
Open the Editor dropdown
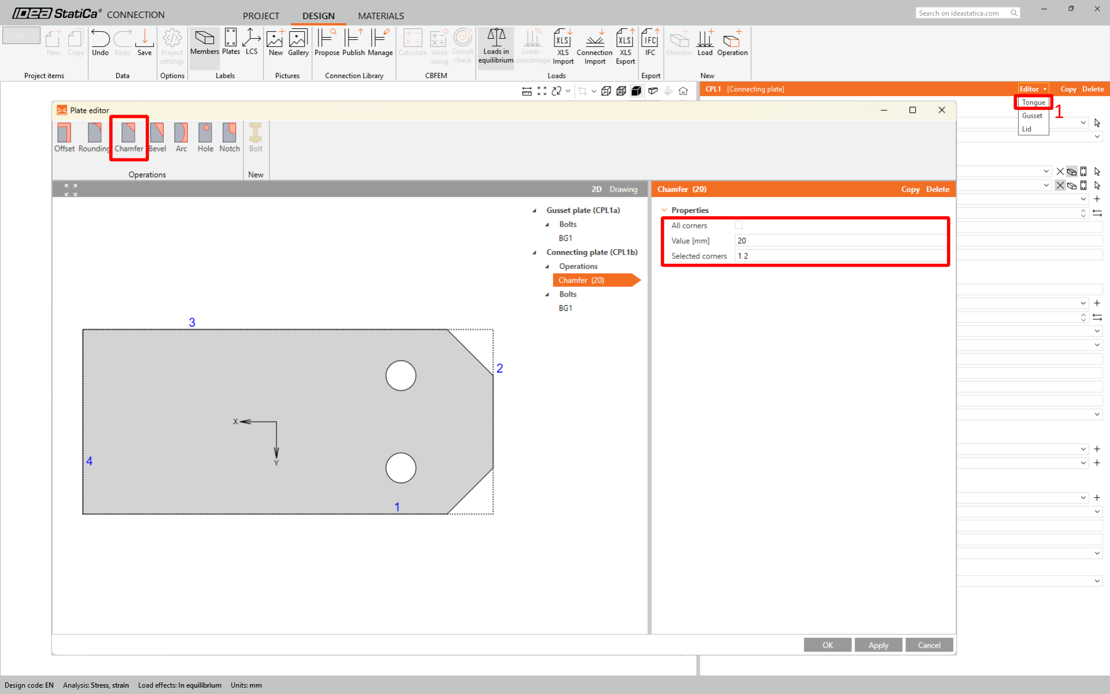pos(1033,89)
